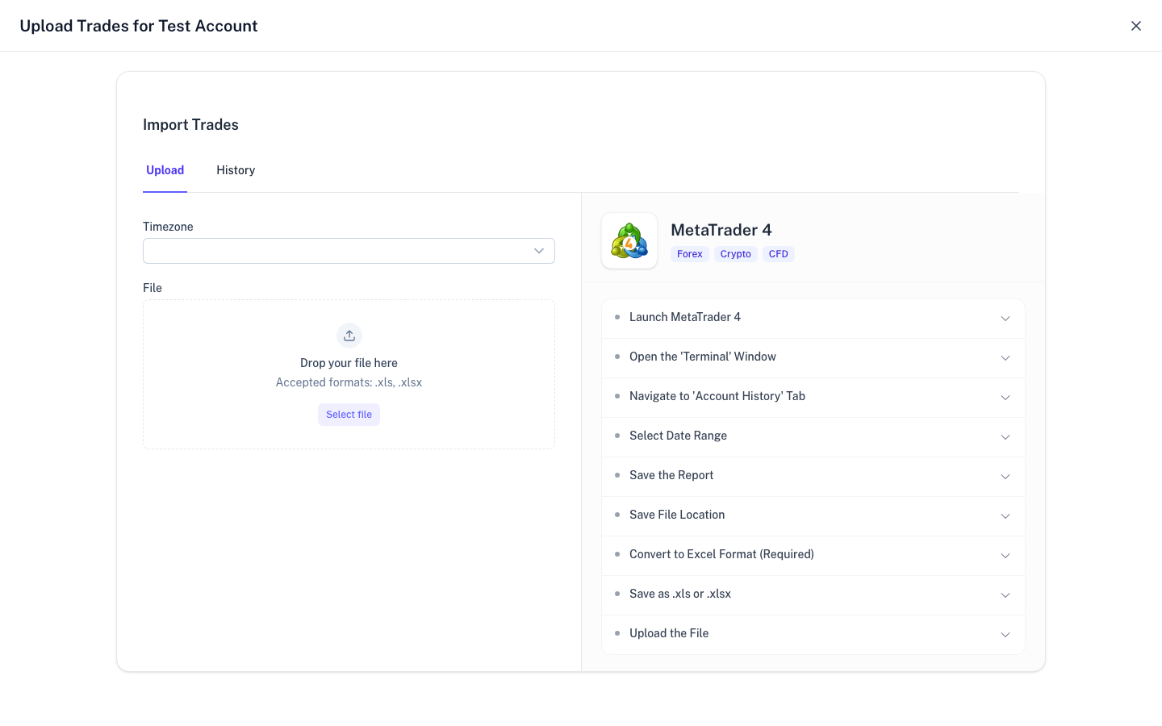The height and width of the screenshot is (726, 1162).
Task: Expand the 'Upload the File' step
Action: point(813,633)
